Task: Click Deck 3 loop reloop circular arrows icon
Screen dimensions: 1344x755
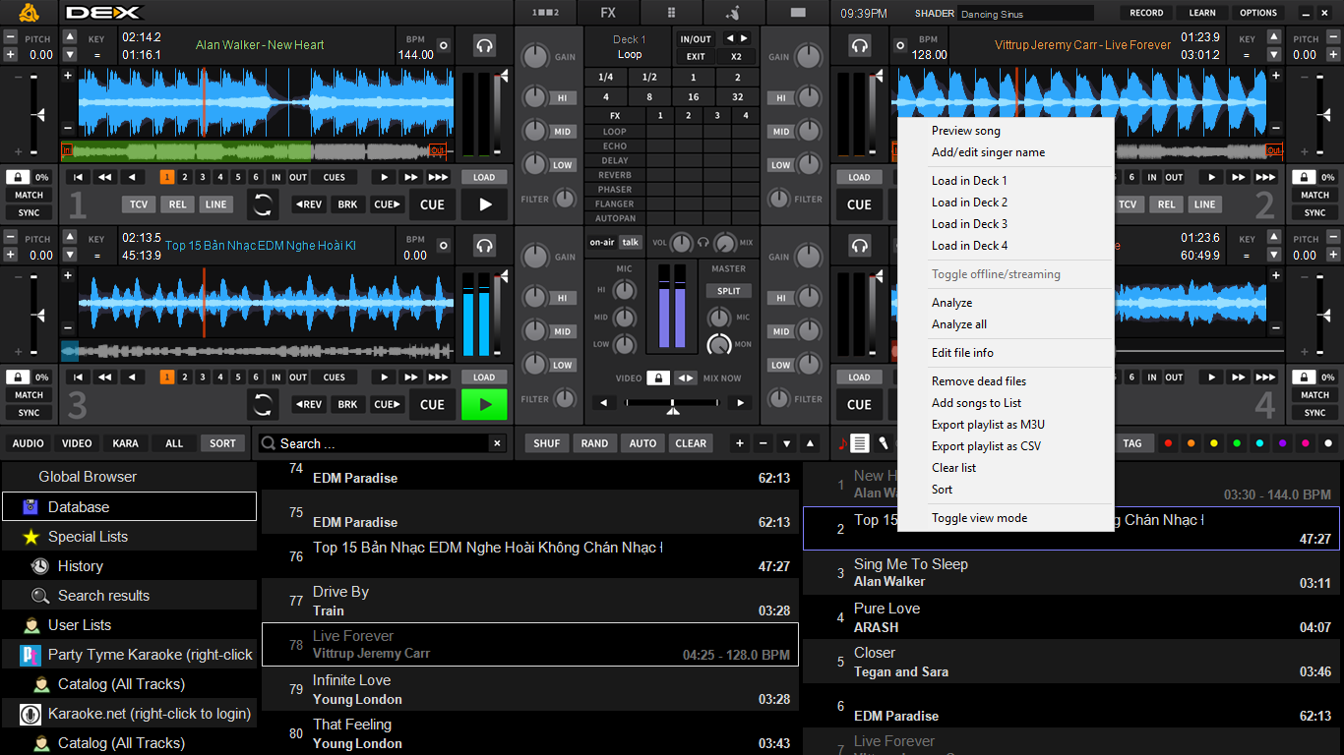Action: point(263,404)
